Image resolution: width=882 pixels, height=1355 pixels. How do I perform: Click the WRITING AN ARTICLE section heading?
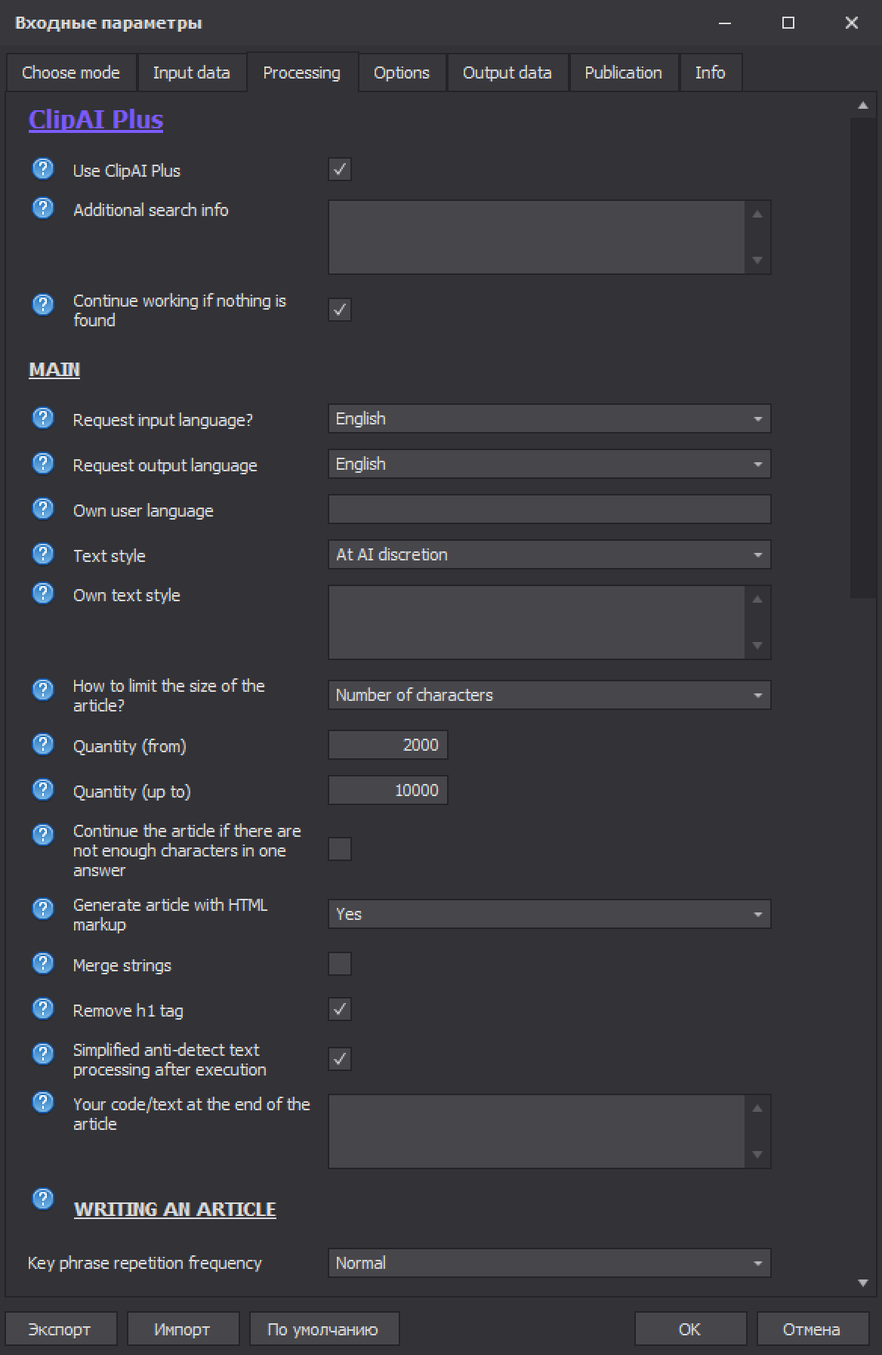tap(175, 1209)
